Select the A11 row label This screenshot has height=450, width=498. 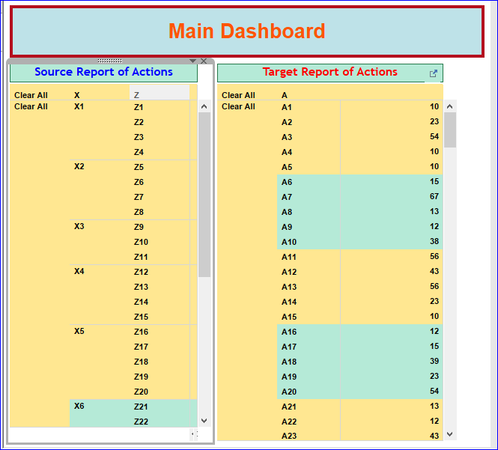pyautogui.click(x=289, y=257)
